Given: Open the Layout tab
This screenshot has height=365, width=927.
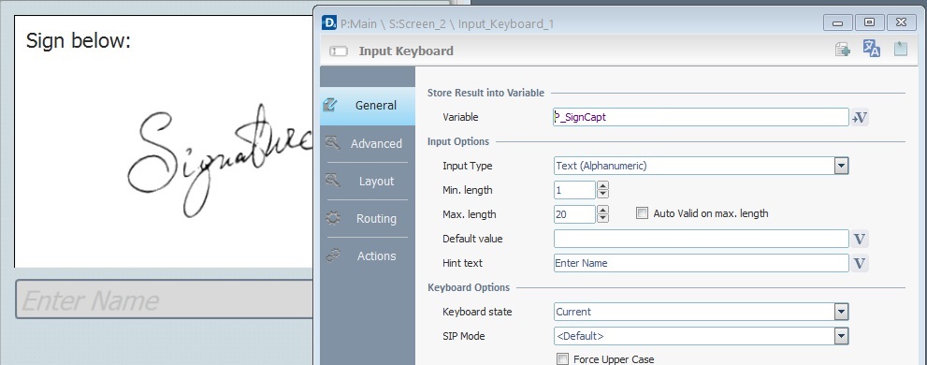Looking at the screenshot, I should 367,182.
